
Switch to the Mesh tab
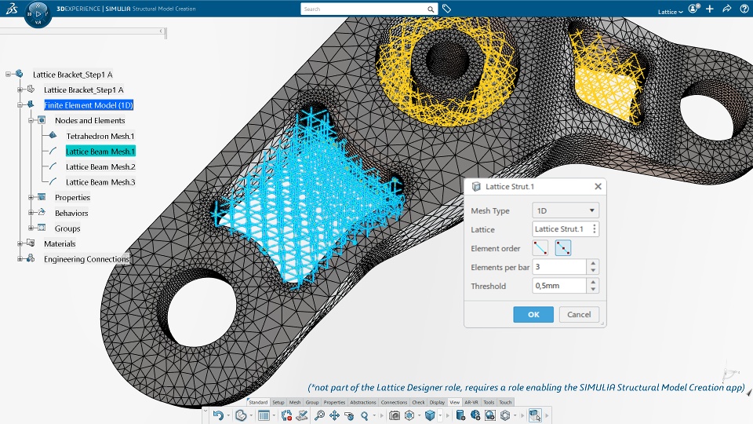coord(295,402)
